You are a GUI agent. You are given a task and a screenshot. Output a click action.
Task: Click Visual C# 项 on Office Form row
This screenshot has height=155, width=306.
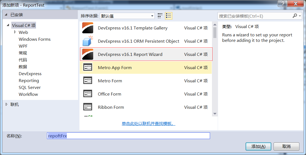click(x=196, y=94)
